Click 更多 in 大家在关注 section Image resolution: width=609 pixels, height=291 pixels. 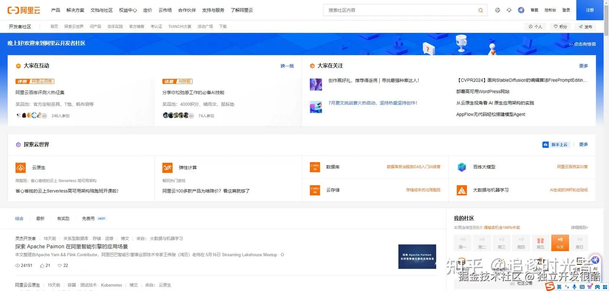(584, 66)
